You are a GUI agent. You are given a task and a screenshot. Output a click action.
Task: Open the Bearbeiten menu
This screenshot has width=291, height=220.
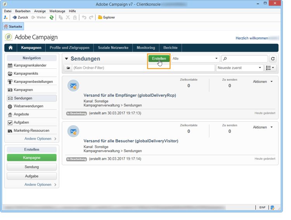click(x=23, y=11)
